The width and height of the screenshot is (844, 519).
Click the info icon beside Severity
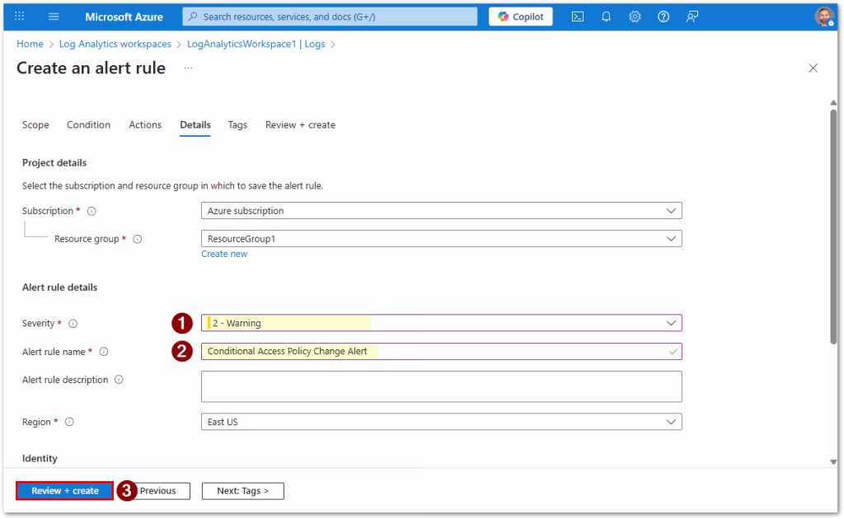(73, 324)
